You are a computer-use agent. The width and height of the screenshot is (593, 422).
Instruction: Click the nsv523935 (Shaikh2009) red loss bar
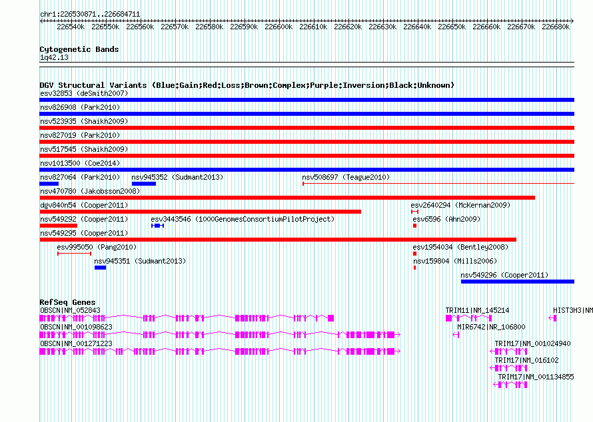[306, 128]
